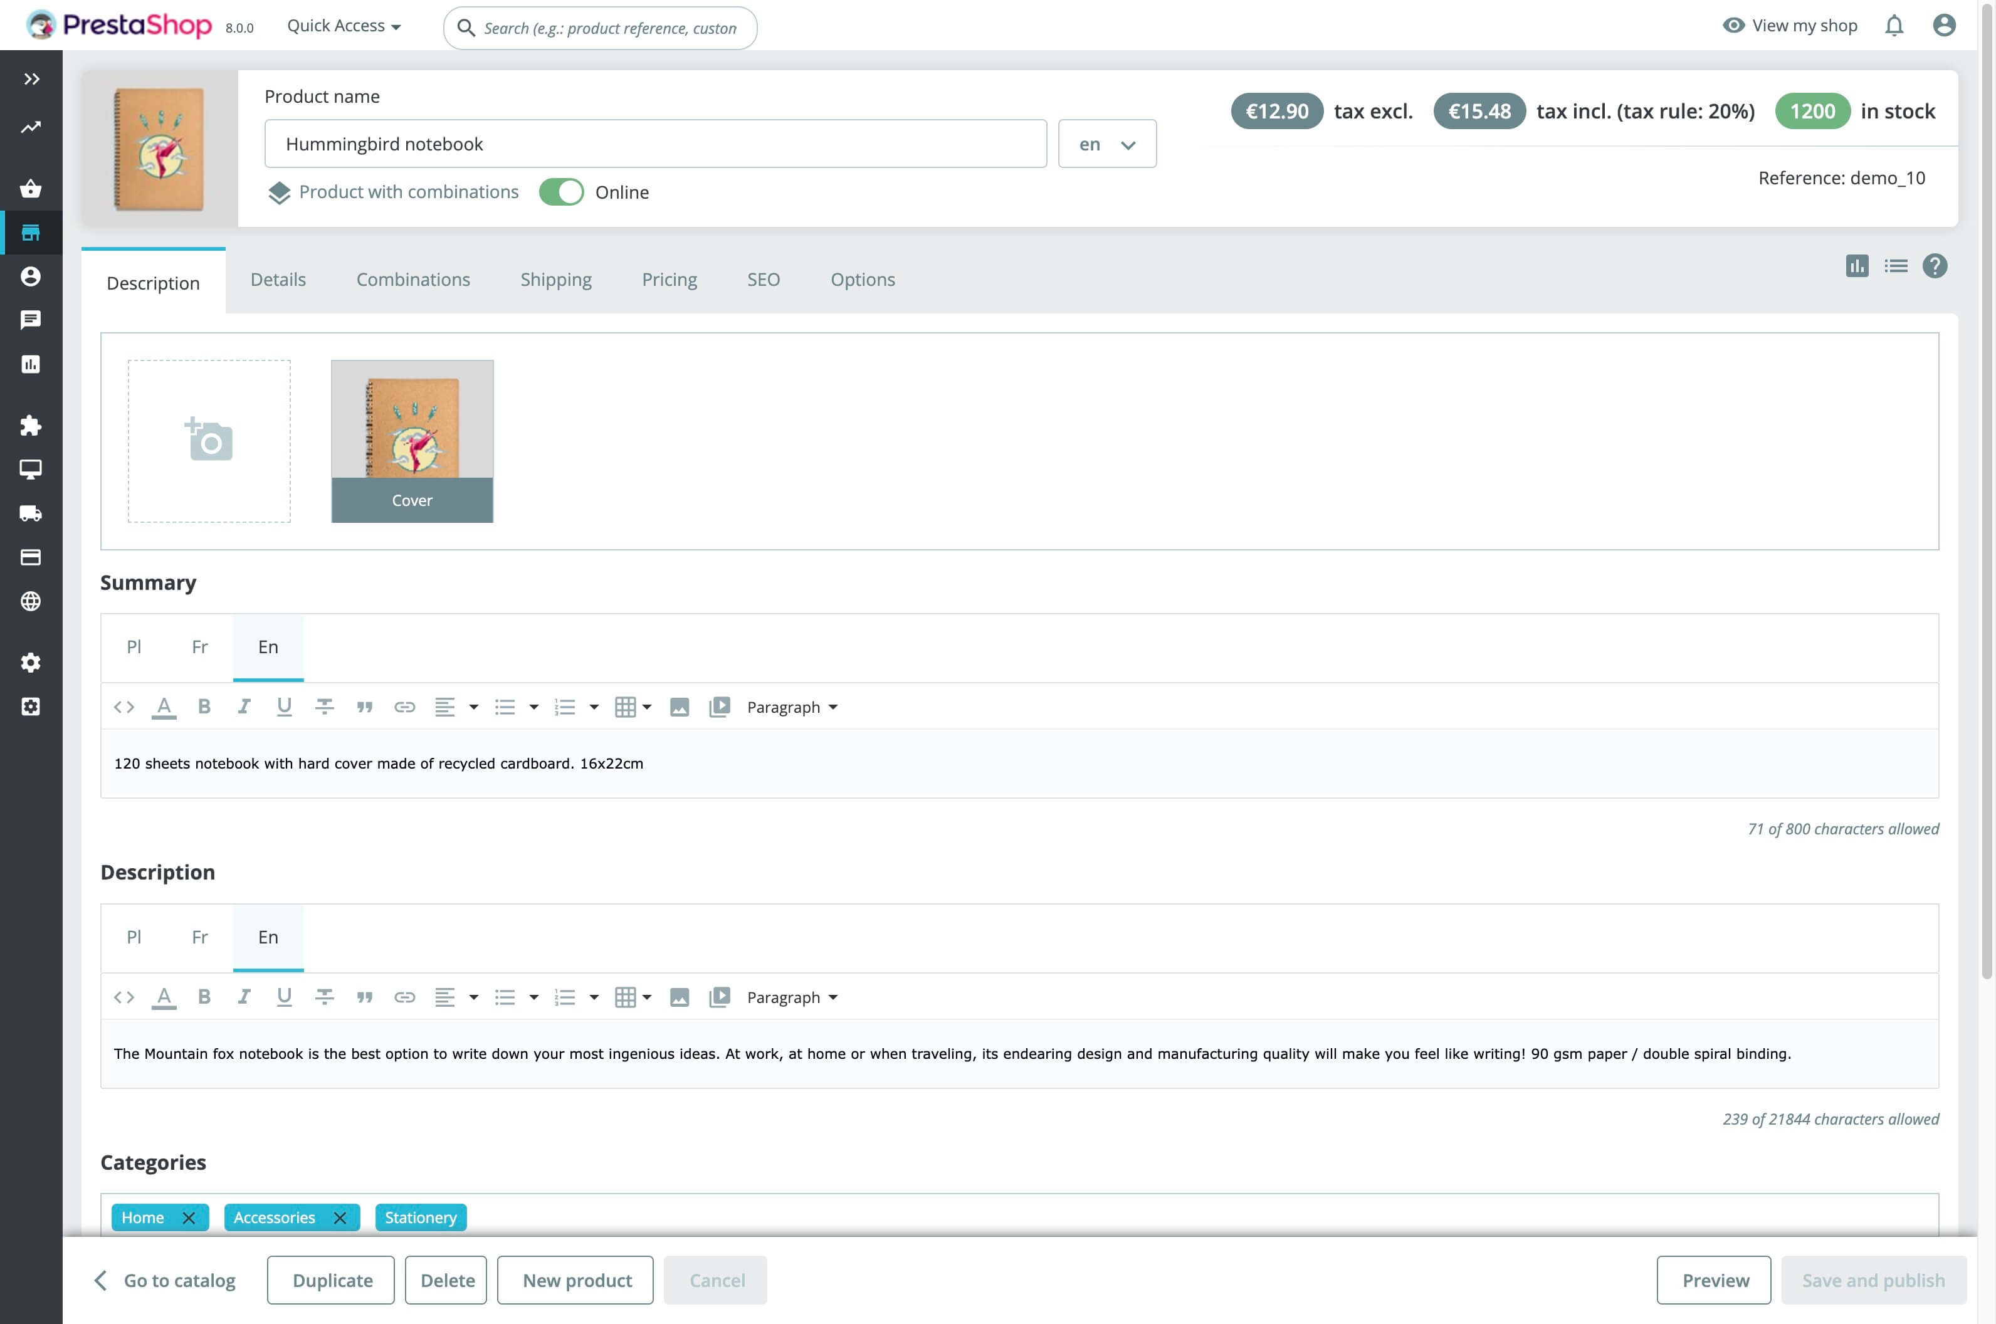
Task: Click View my shop link
Action: click(x=1789, y=25)
